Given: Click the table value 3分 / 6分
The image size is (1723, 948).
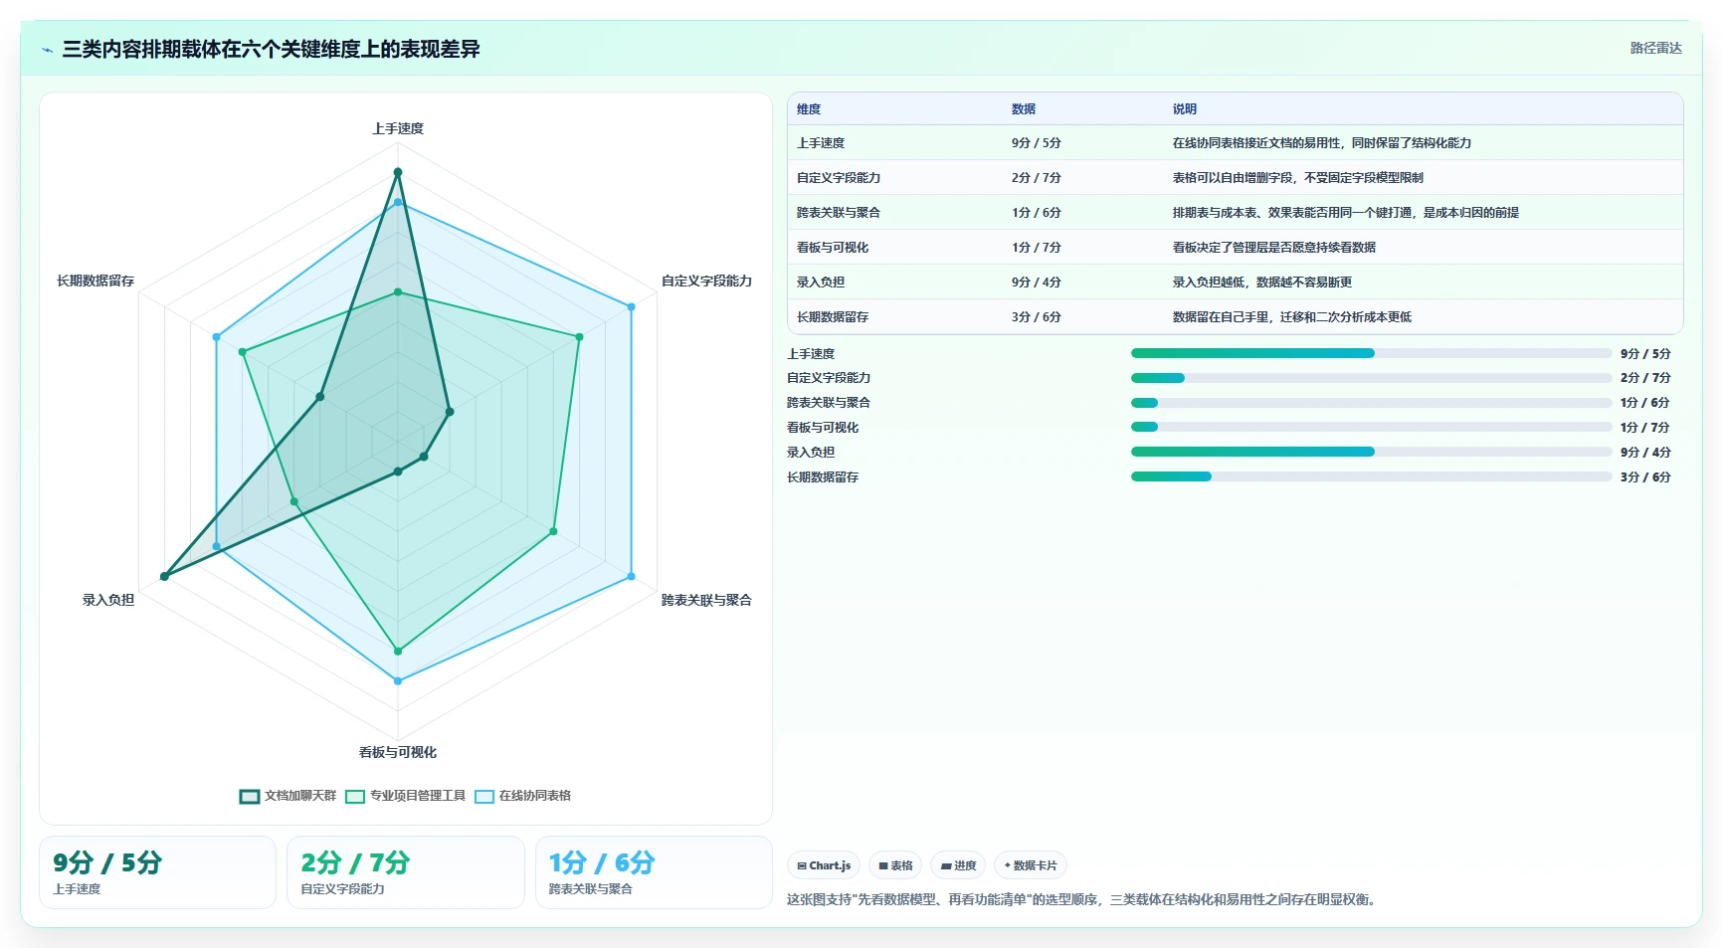Looking at the screenshot, I should [x=1037, y=317].
